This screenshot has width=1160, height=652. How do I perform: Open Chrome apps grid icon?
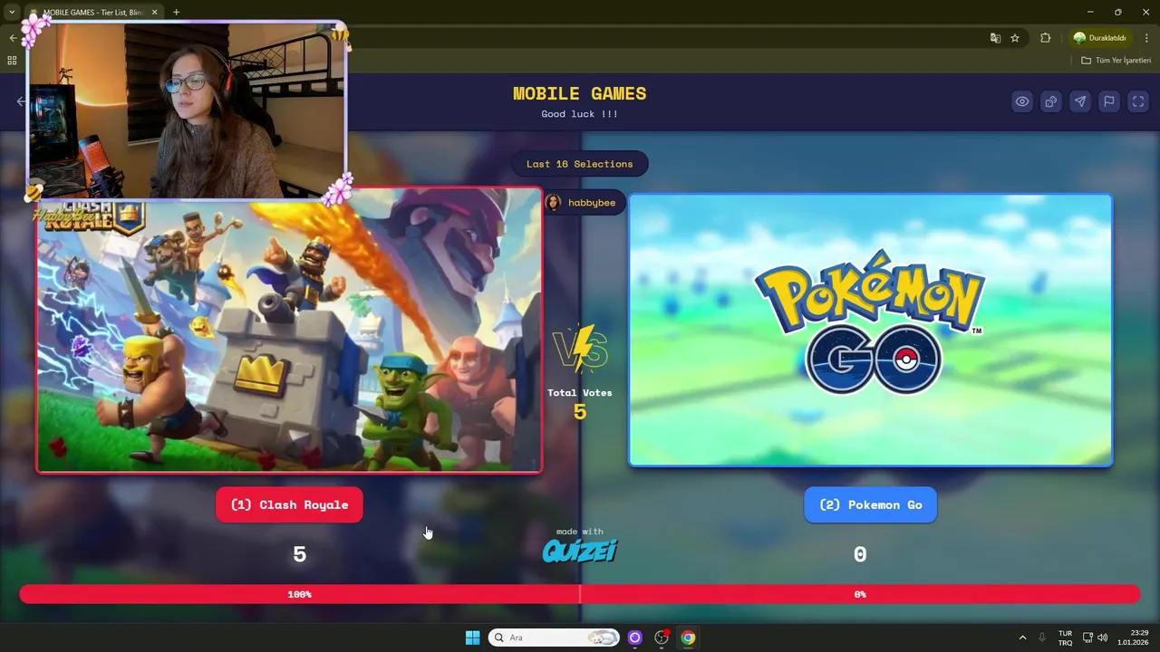(12, 61)
